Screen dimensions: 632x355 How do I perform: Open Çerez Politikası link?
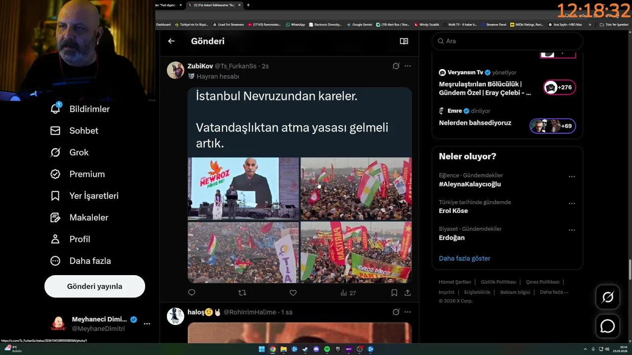(x=543, y=282)
